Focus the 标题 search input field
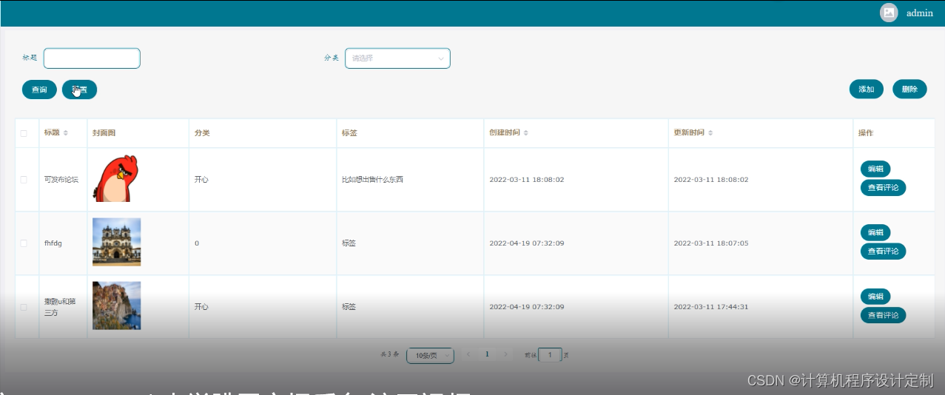Image resolution: width=945 pixels, height=395 pixels. pyautogui.click(x=92, y=58)
